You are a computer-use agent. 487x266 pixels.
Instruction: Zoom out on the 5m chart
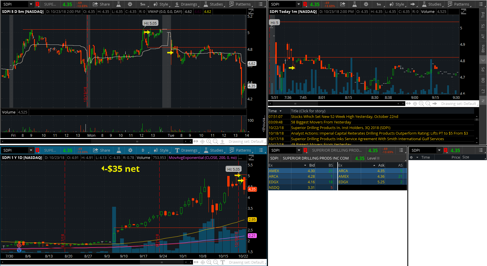coord(215,141)
